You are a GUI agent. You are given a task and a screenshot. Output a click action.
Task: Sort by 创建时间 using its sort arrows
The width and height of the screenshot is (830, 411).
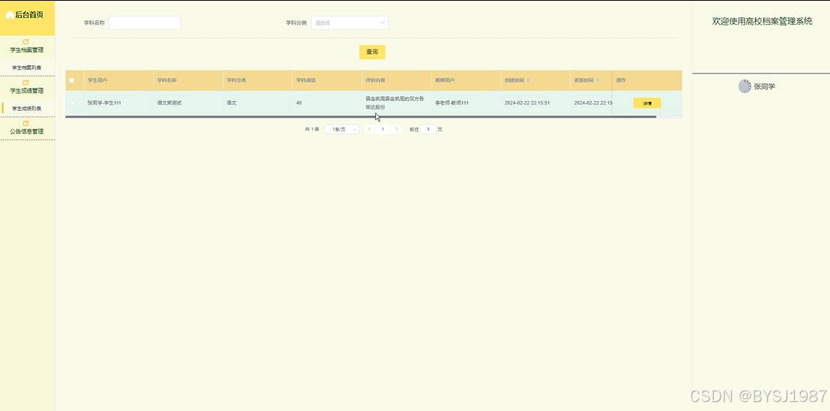tap(528, 80)
